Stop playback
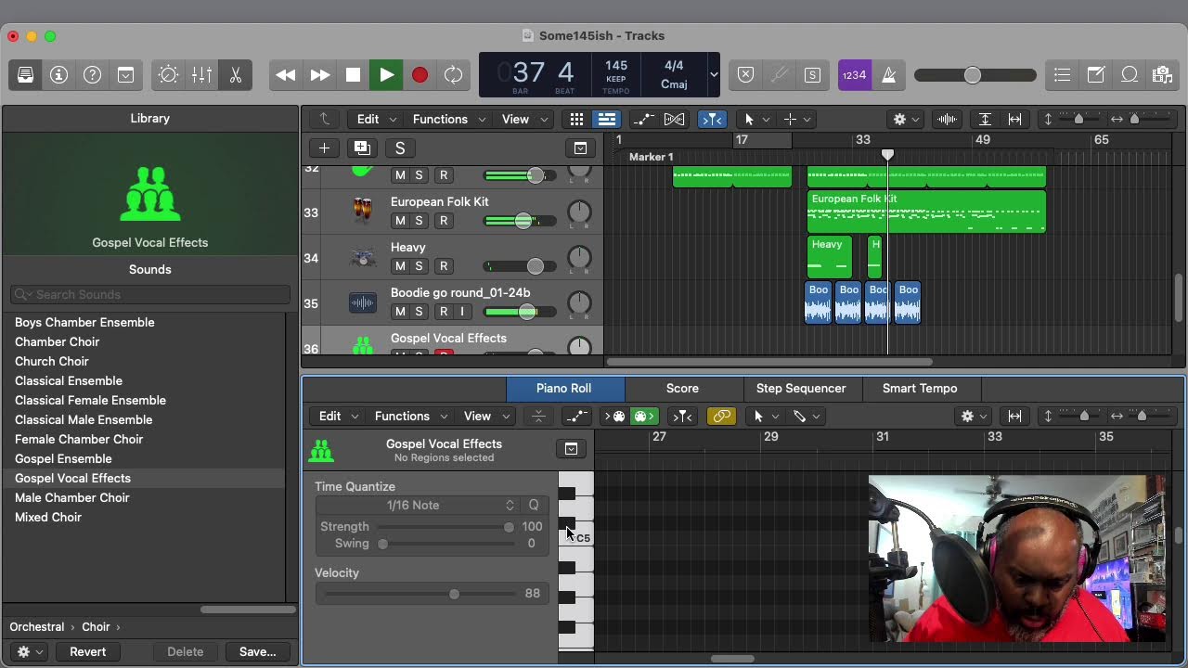1188x668 pixels. tap(353, 75)
